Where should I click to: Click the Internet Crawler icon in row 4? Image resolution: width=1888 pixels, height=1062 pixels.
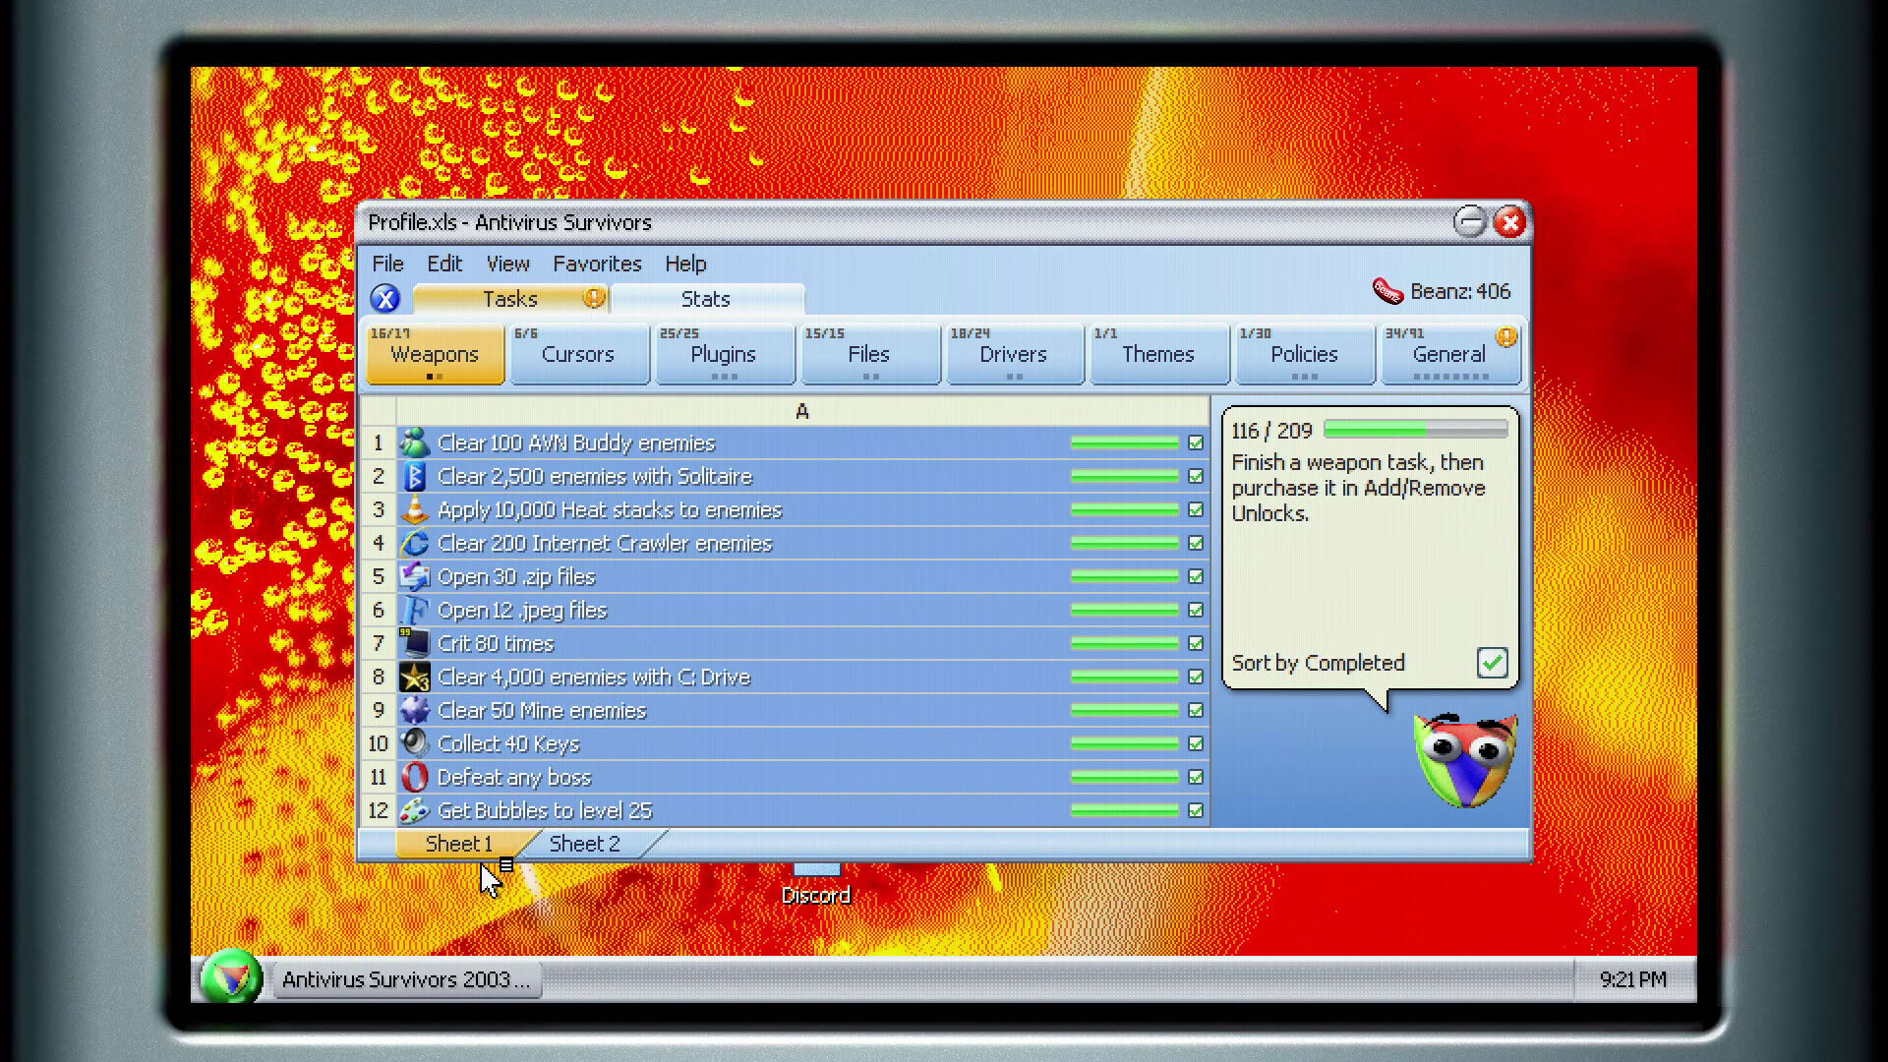415,543
